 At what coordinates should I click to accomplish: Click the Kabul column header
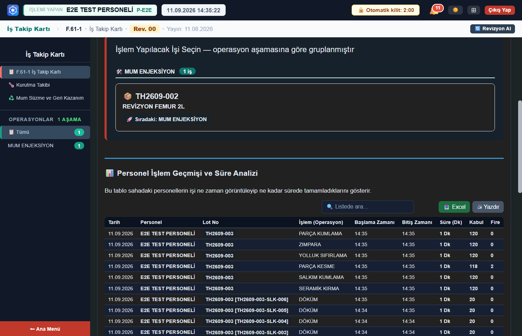pyautogui.click(x=476, y=222)
